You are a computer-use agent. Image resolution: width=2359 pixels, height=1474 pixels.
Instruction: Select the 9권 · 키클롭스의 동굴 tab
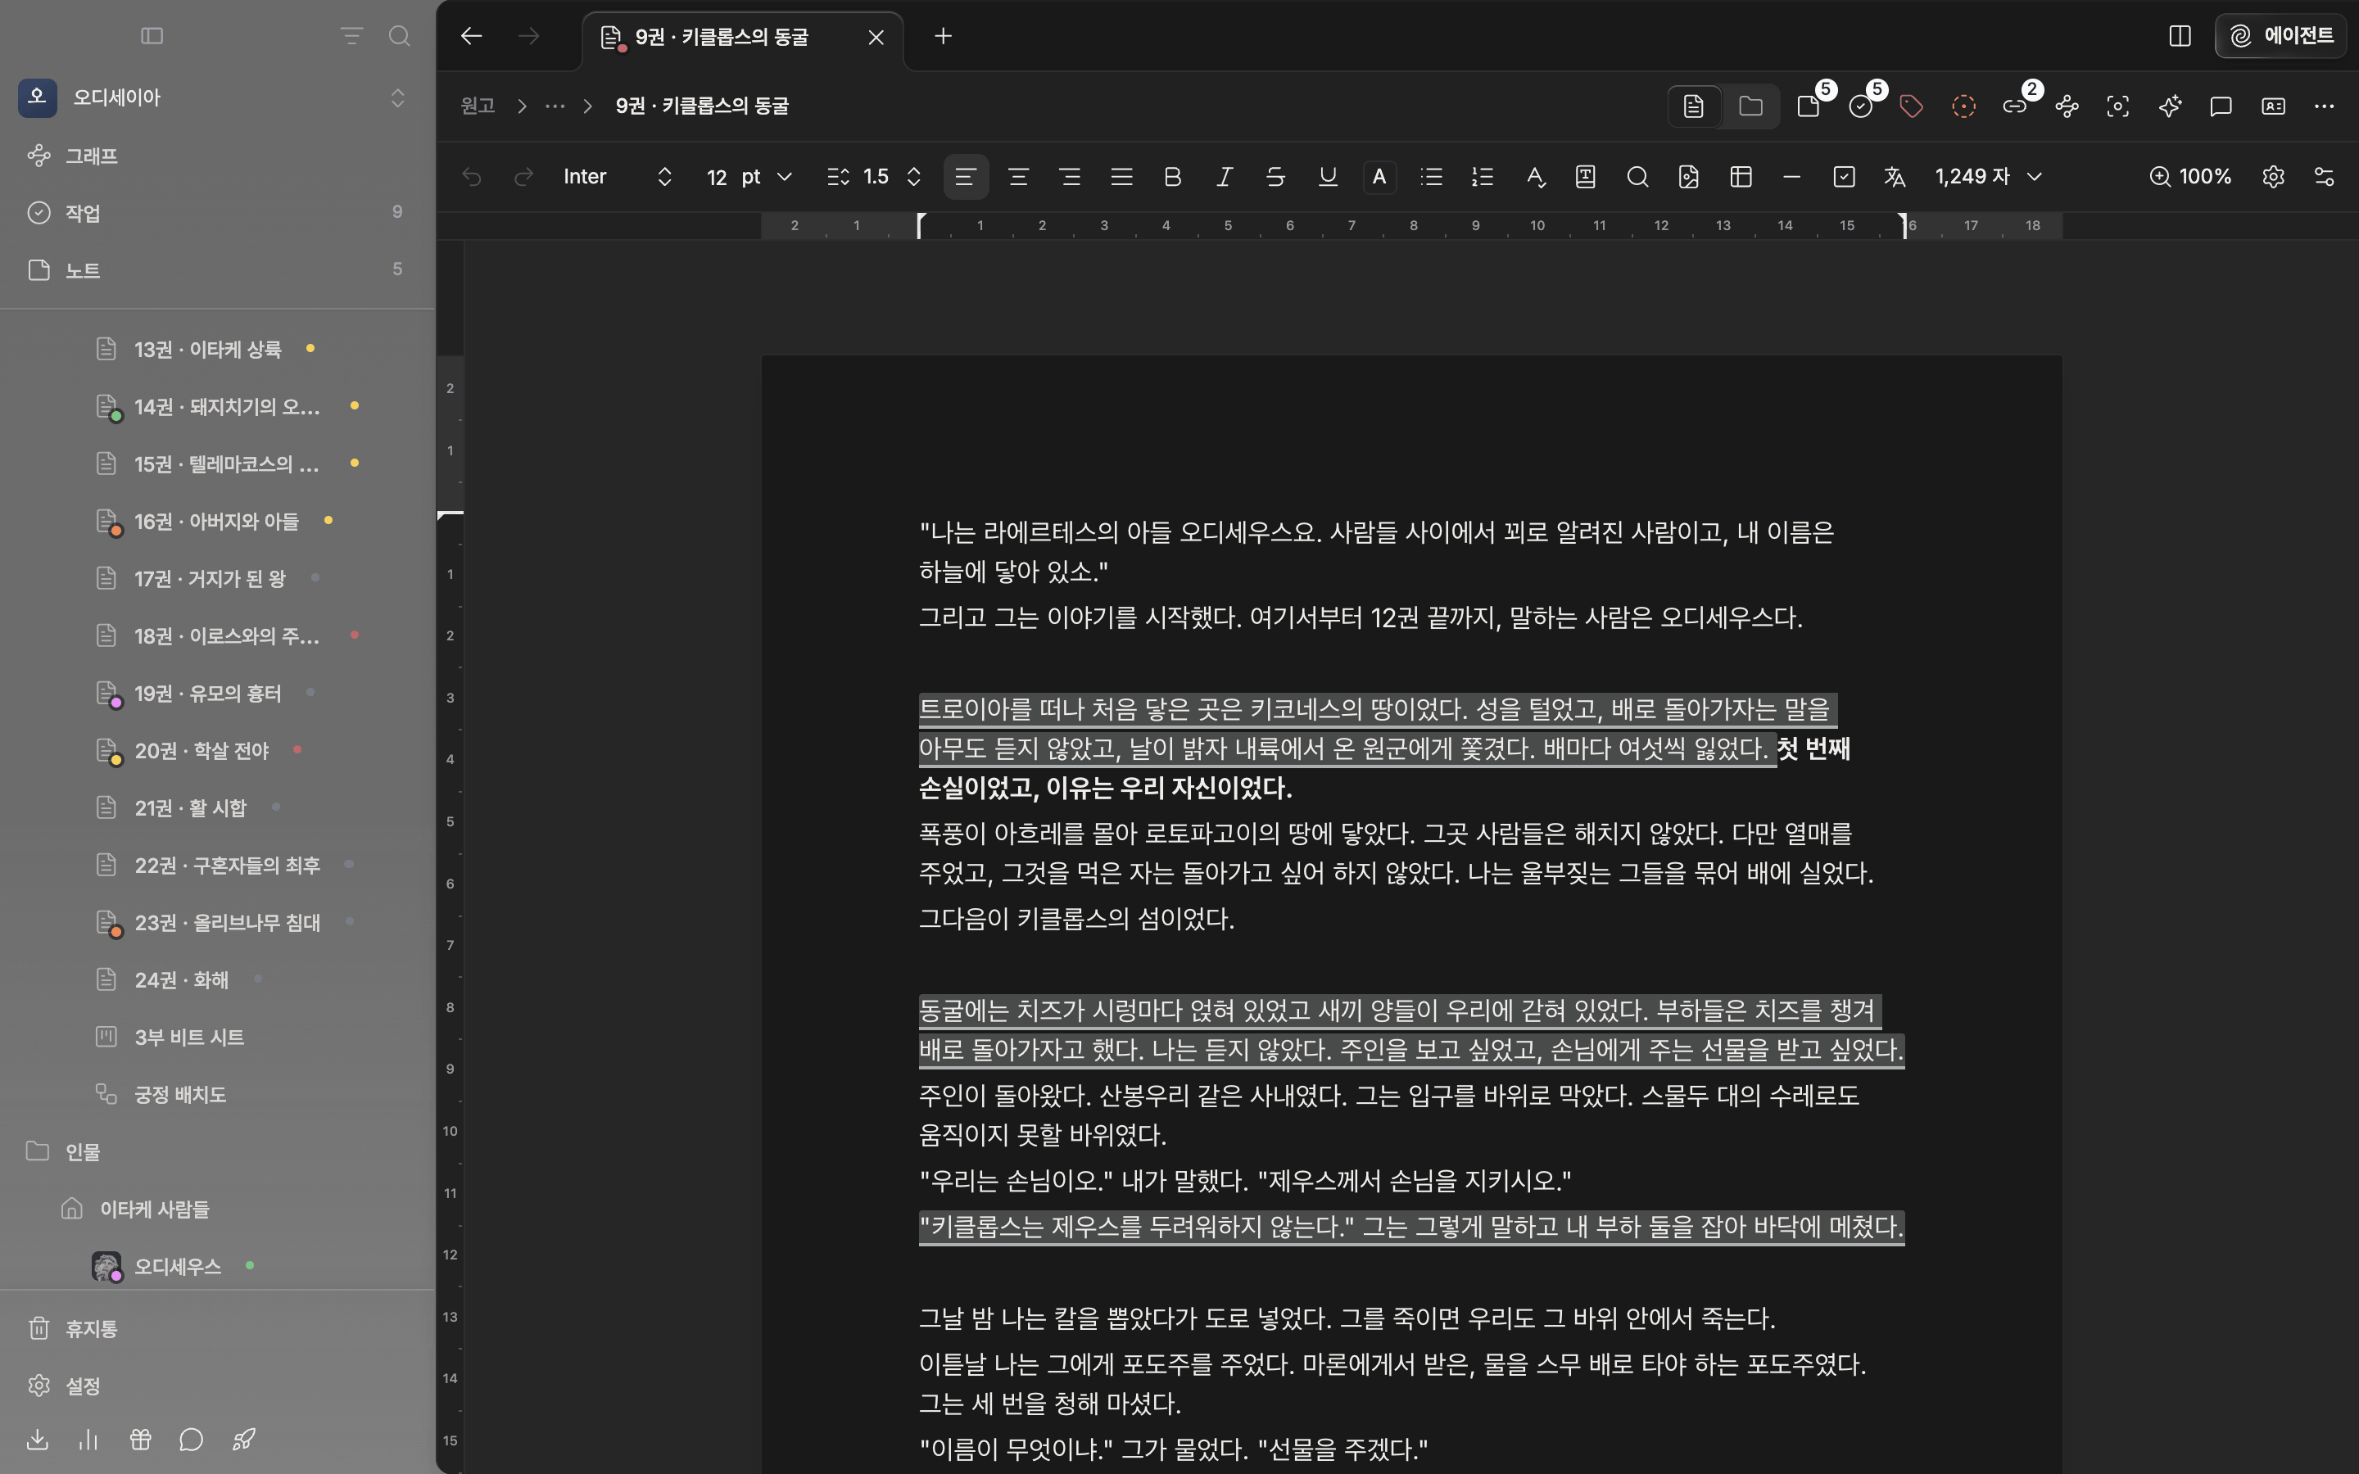742,37
